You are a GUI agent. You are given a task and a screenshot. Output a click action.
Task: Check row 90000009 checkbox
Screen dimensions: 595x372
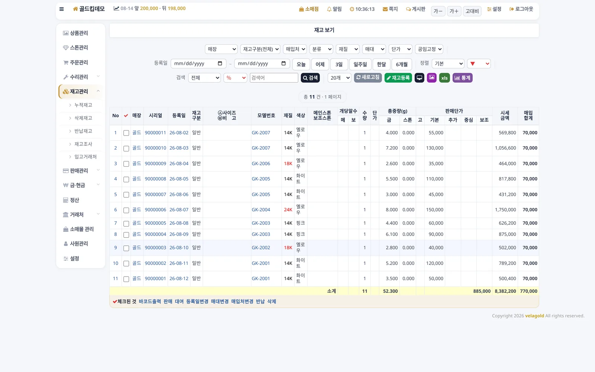pyautogui.click(x=126, y=164)
